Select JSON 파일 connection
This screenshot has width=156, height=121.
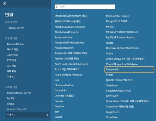coord(13,55)
